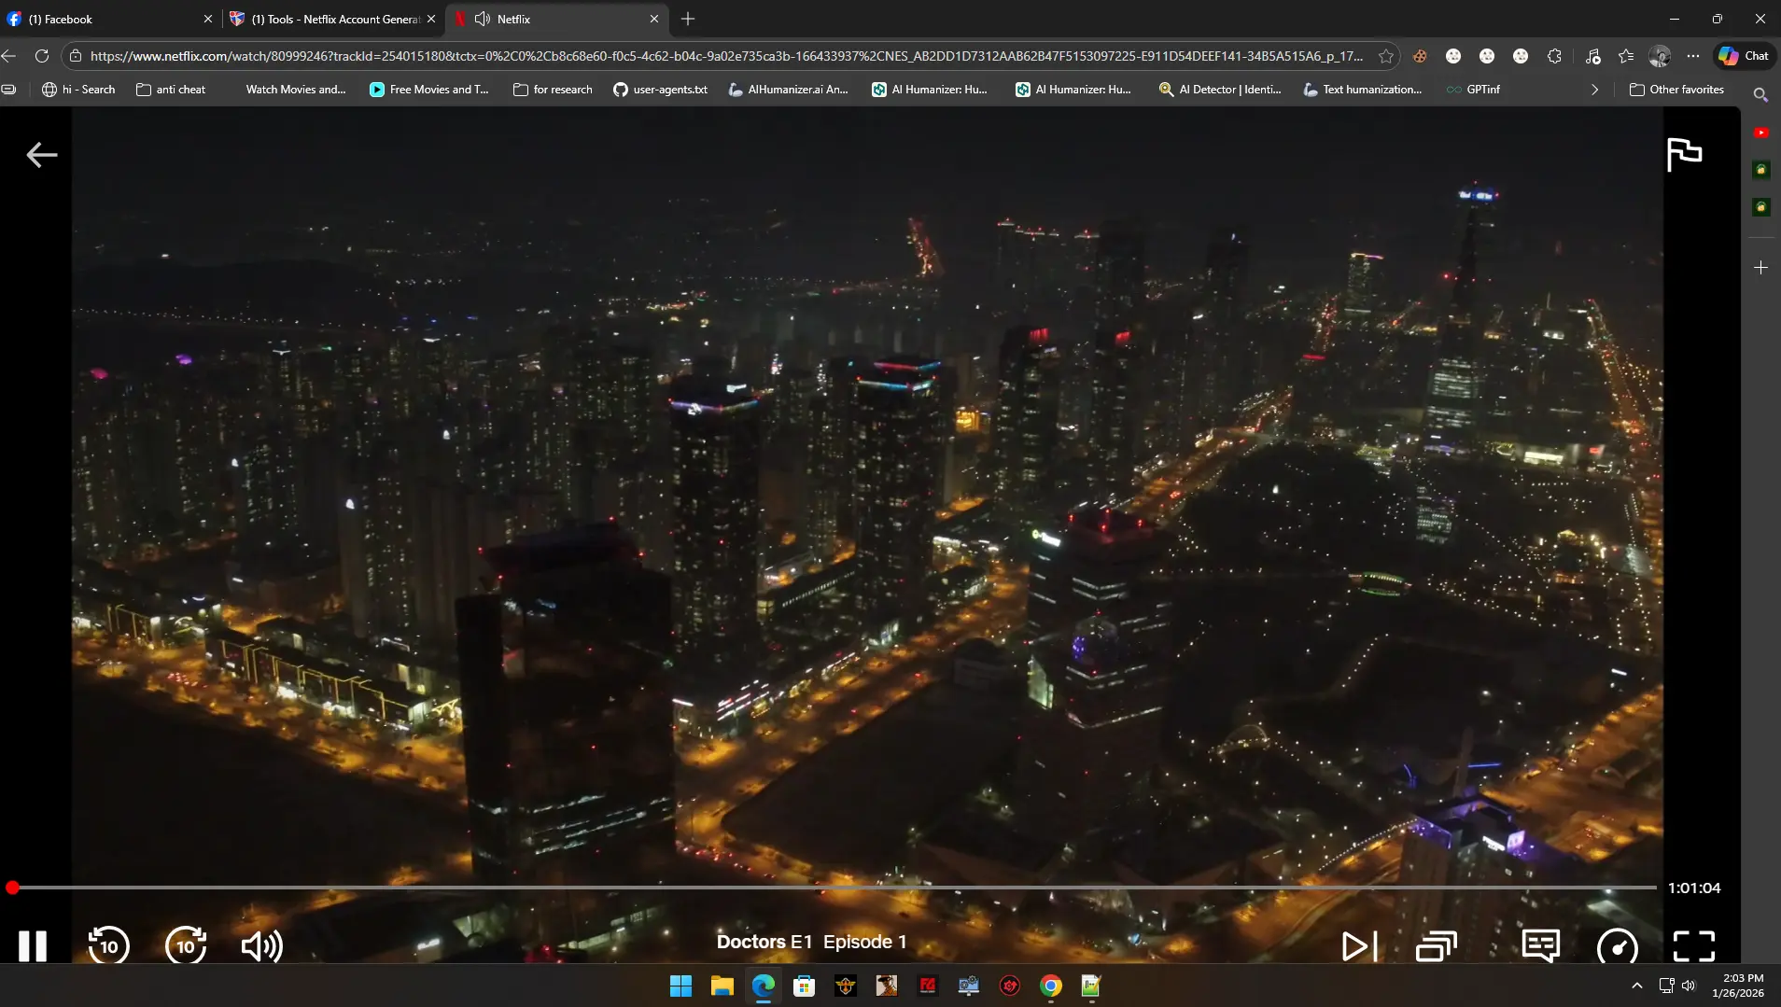Click the Netflix URL address bar
Screen dimensions: 1781x1007
726,56
